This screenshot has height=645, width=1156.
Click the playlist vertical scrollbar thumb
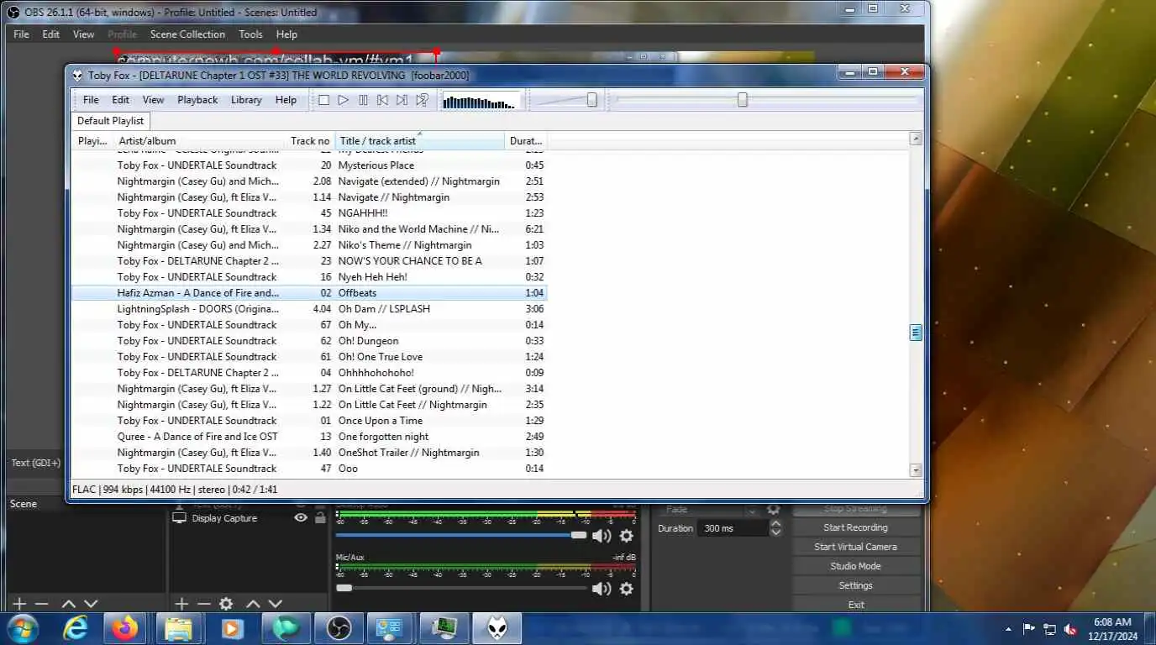coord(916,333)
